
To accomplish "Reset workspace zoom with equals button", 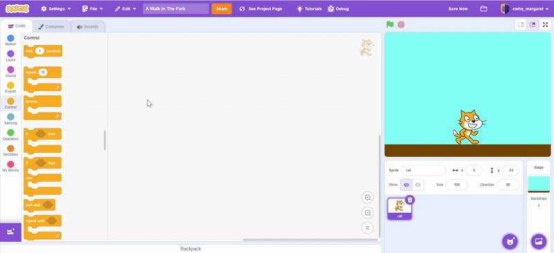I will 368,228.
